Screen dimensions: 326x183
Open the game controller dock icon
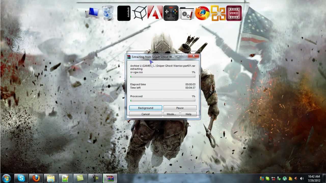(171, 13)
